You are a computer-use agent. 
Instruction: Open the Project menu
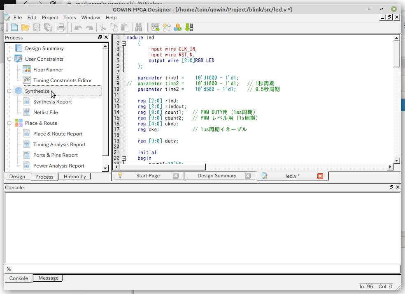coord(50,18)
